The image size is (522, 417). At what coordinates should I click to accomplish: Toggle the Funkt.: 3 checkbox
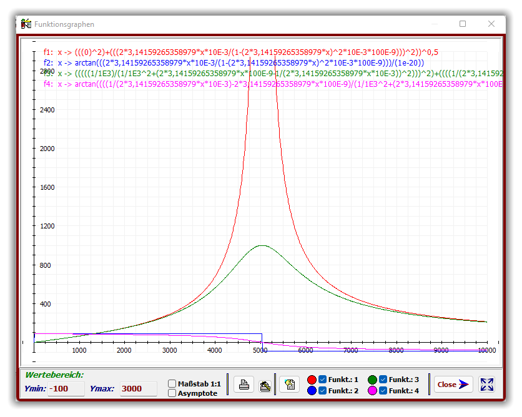pos(383,380)
